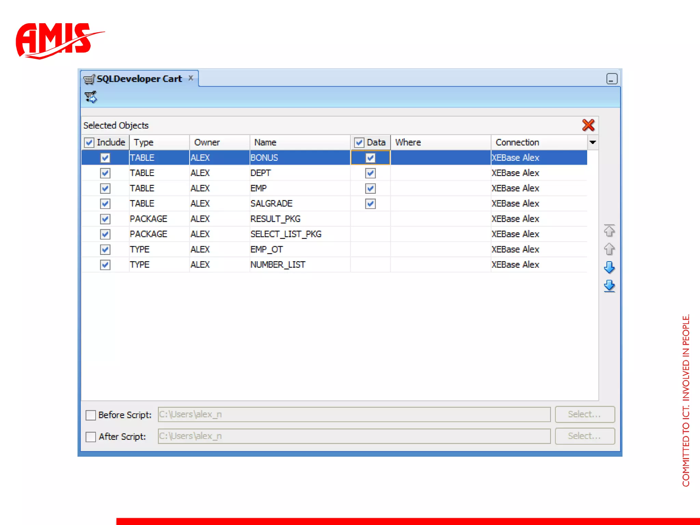700x525 pixels.
Task: Move the selected row down one position
Action: pos(609,267)
